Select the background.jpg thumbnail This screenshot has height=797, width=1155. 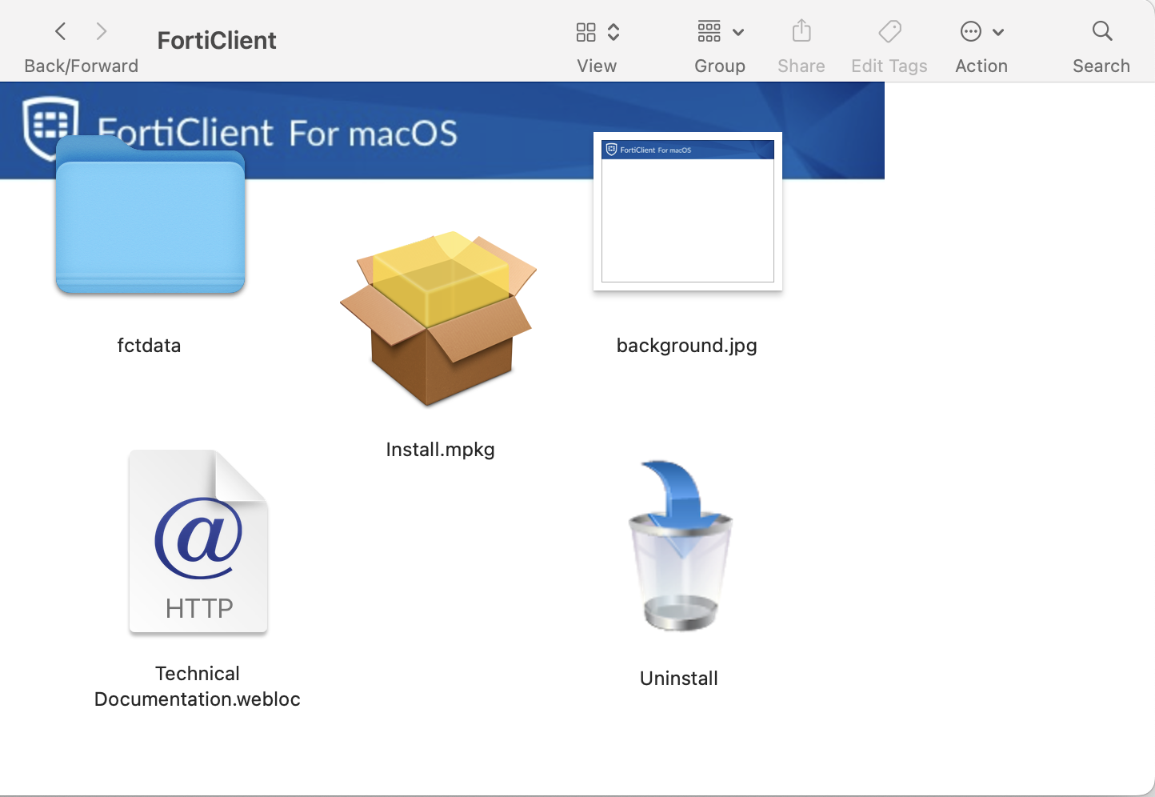(687, 212)
